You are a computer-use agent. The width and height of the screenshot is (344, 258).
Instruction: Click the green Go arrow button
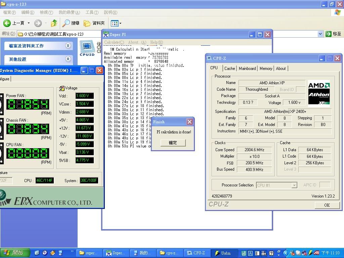329,34
